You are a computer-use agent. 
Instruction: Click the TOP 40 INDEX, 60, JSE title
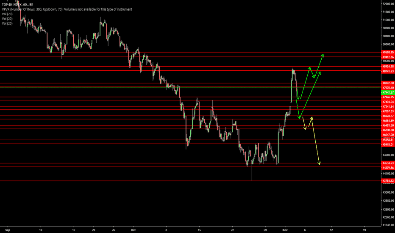coord(17,5)
